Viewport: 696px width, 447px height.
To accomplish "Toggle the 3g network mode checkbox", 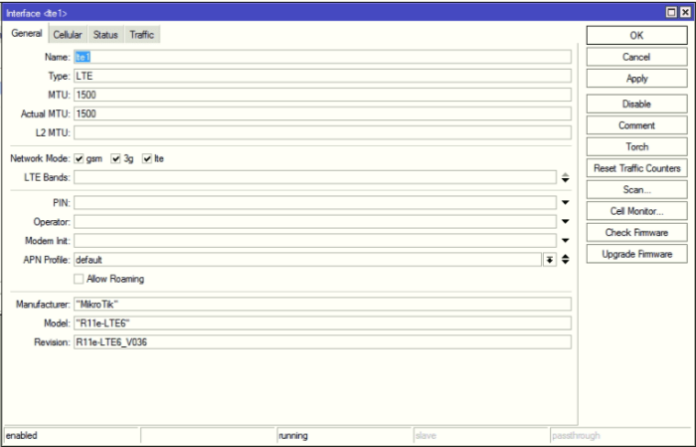I will click(x=116, y=158).
